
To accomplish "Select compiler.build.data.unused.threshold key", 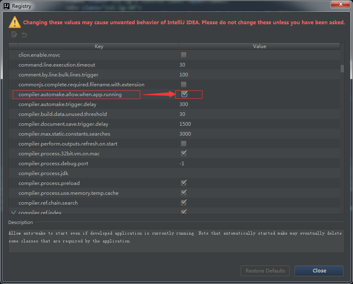I will click(63, 114).
